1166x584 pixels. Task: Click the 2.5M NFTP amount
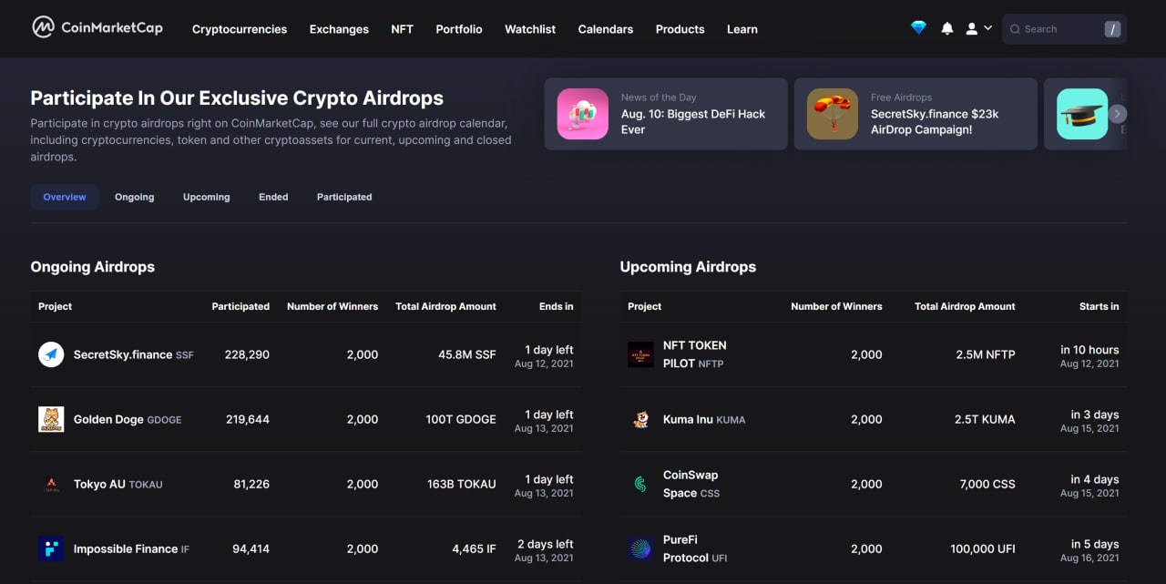tap(986, 354)
